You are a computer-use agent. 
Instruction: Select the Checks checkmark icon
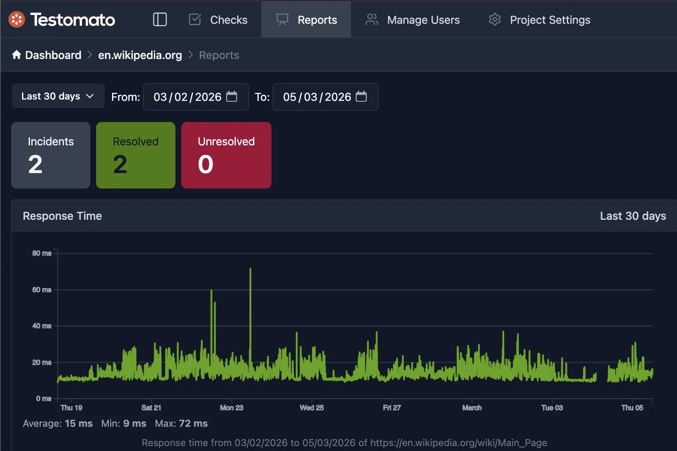[194, 19]
